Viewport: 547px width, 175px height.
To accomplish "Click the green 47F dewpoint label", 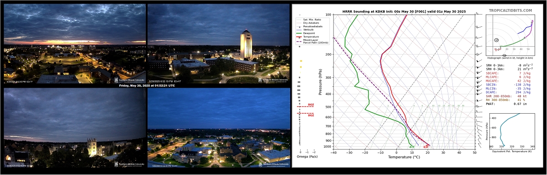I will [412, 147].
